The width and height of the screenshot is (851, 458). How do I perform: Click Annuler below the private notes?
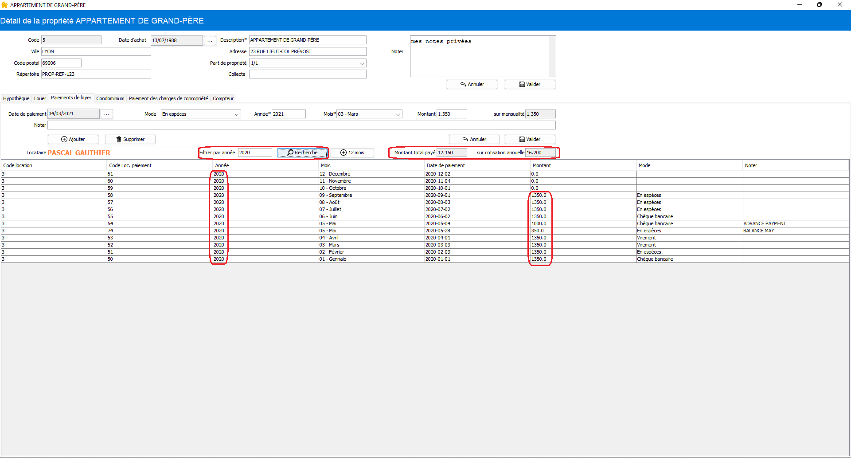tap(472, 84)
